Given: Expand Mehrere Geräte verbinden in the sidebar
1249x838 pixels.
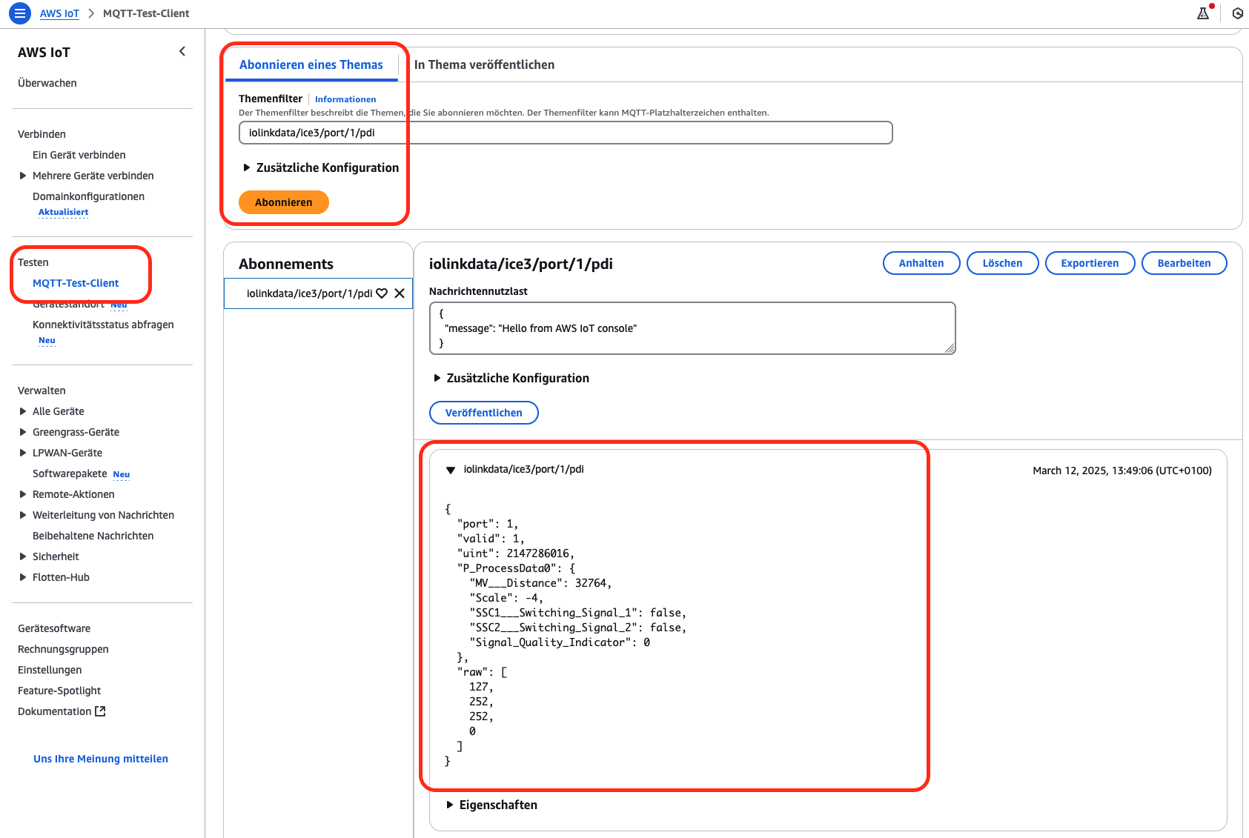Looking at the screenshot, I should [x=23, y=176].
